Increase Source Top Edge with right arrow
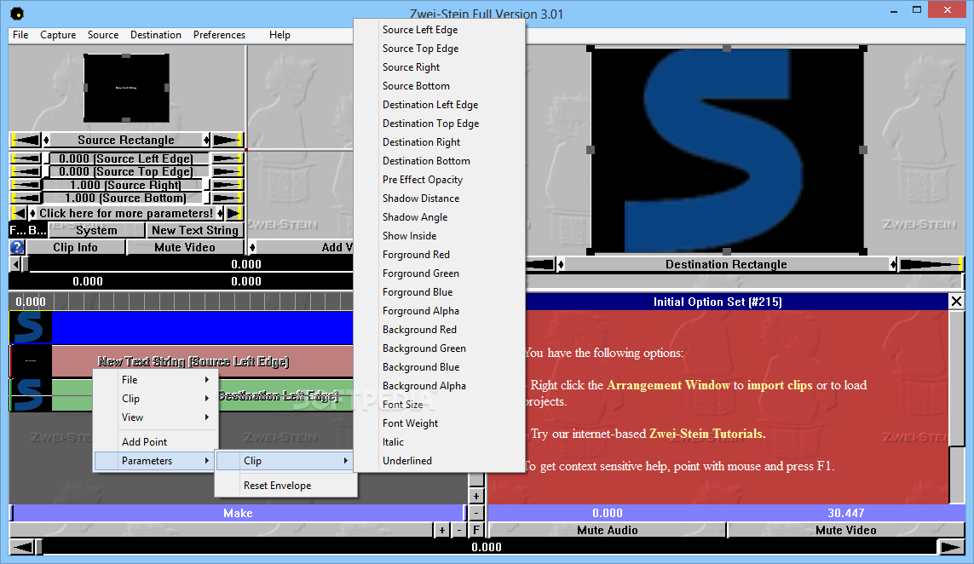 (228, 171)
